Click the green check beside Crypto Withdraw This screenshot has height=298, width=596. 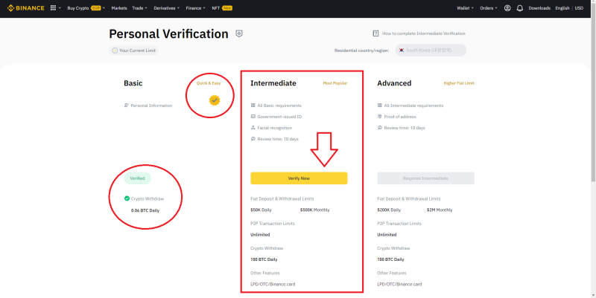coord(127,198)
